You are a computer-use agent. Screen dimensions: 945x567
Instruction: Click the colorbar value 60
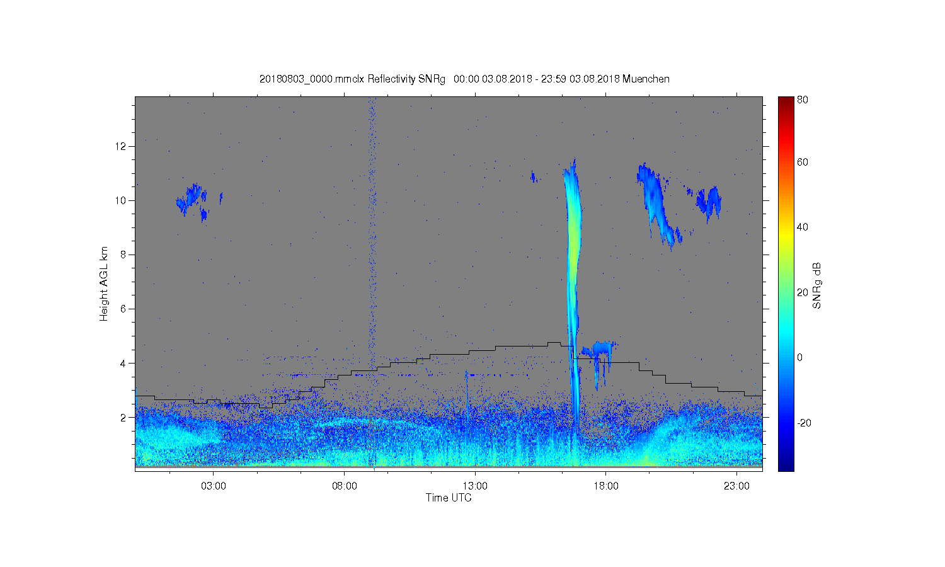point(803,162)
